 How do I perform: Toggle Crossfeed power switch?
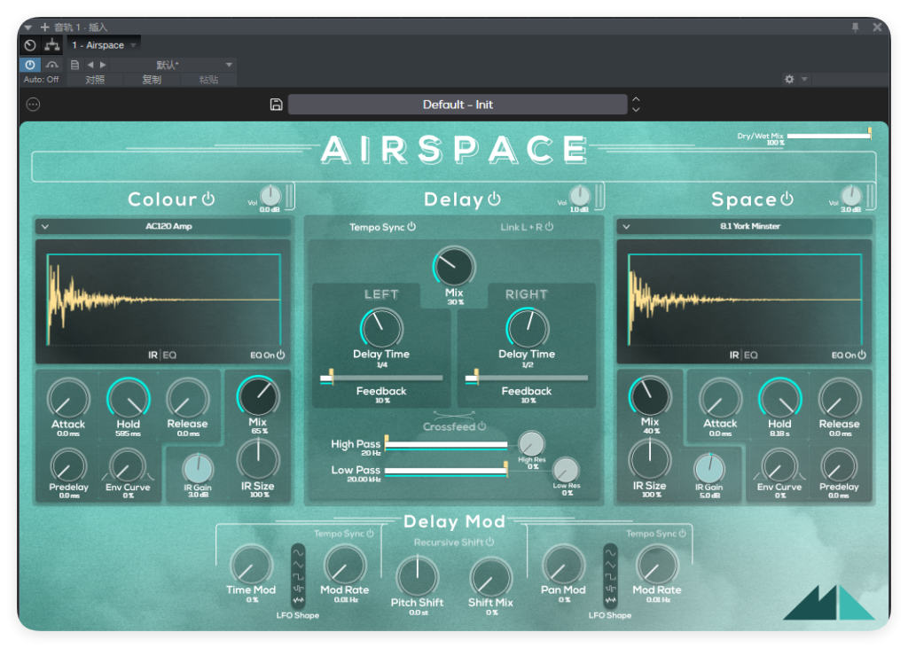(481, 426)
